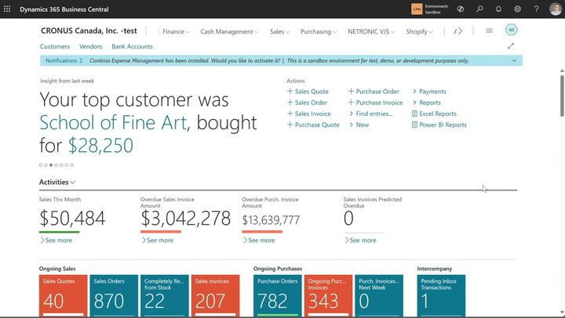The width and height of the screenshot is (565, 318).
Task: Click See more under Sales Invoices Predicted Overdue
Action: 360,240
